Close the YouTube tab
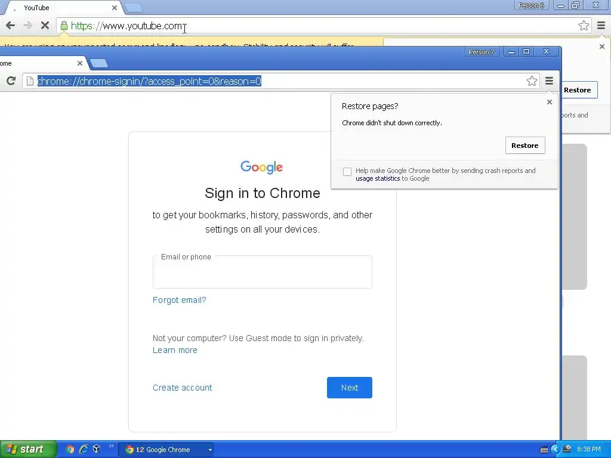This screenshot has width=611, height=458. 115,8
